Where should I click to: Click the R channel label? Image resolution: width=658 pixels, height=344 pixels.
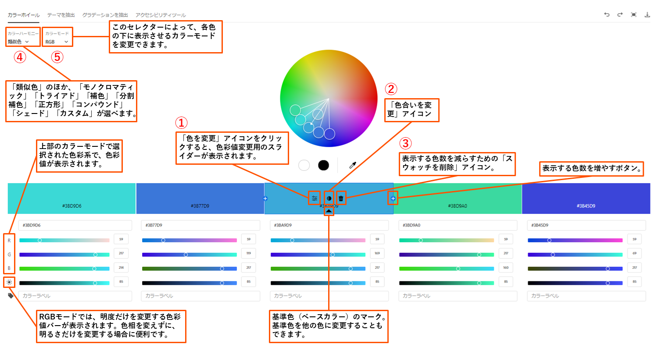point(9,240)
